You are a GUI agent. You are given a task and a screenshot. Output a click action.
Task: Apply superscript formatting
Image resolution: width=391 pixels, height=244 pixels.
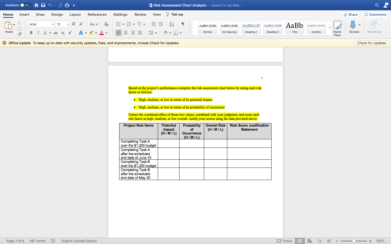point(70,33)
